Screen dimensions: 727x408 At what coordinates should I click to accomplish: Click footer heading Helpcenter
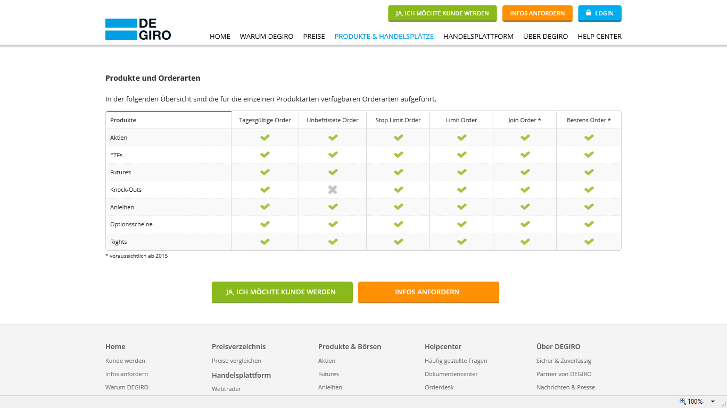(x=443, y=346)
